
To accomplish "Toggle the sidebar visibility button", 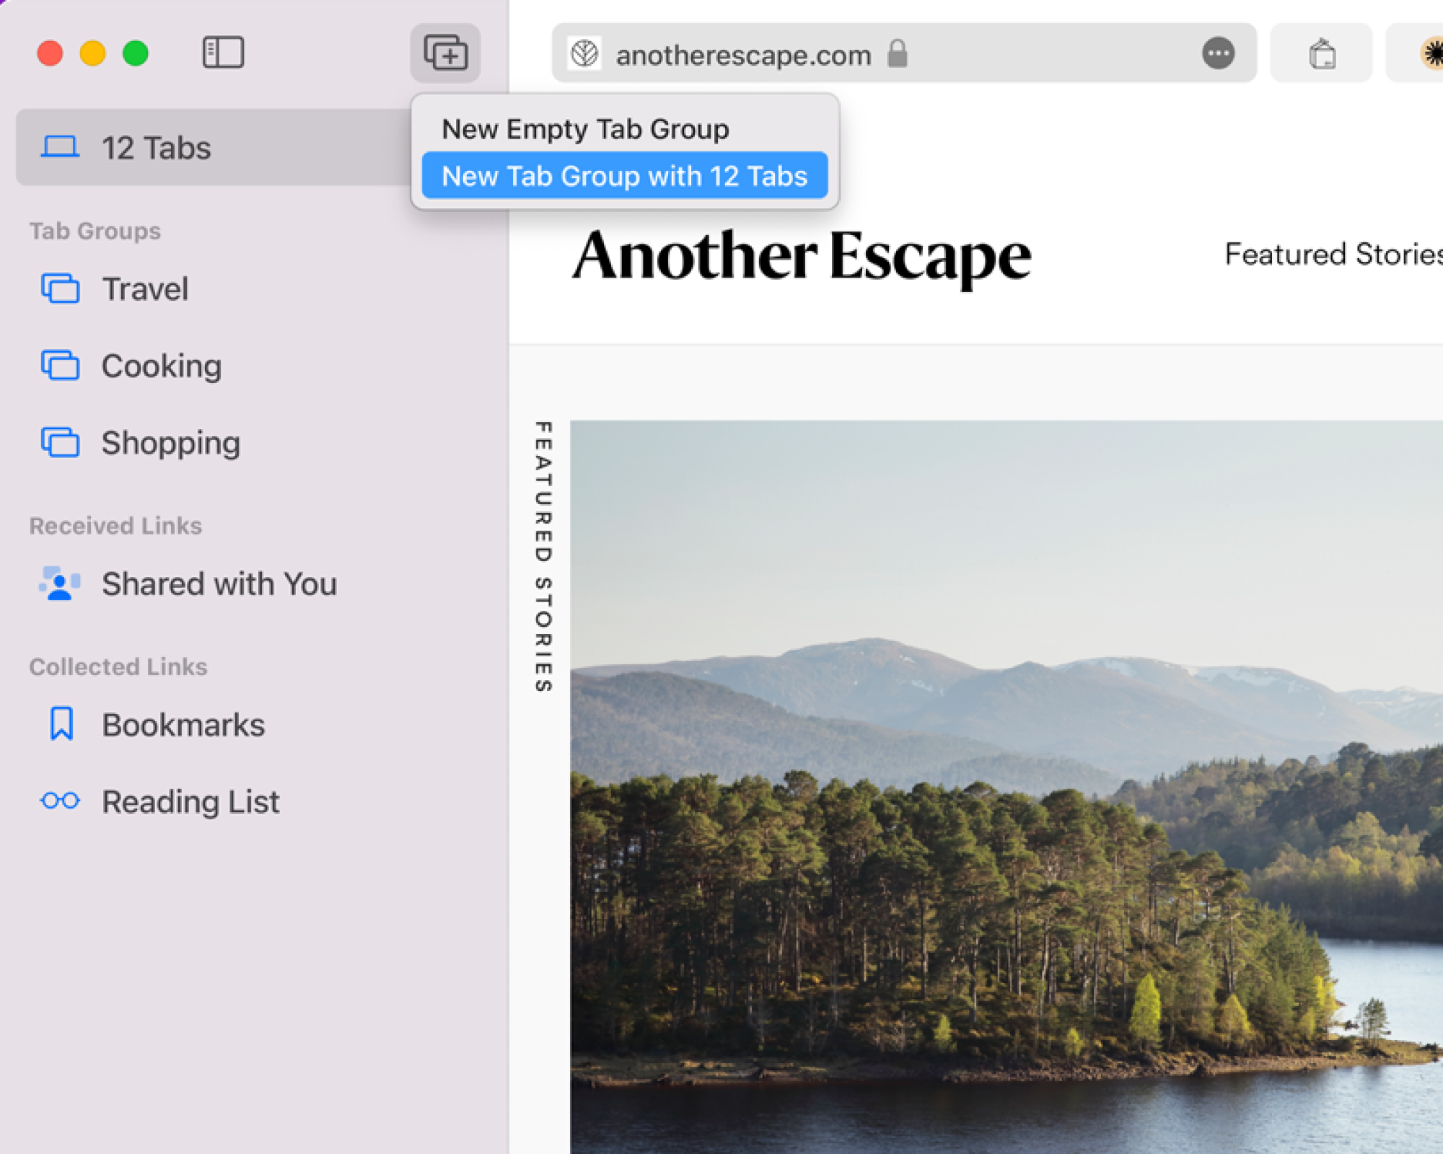I will coord(223,53).
